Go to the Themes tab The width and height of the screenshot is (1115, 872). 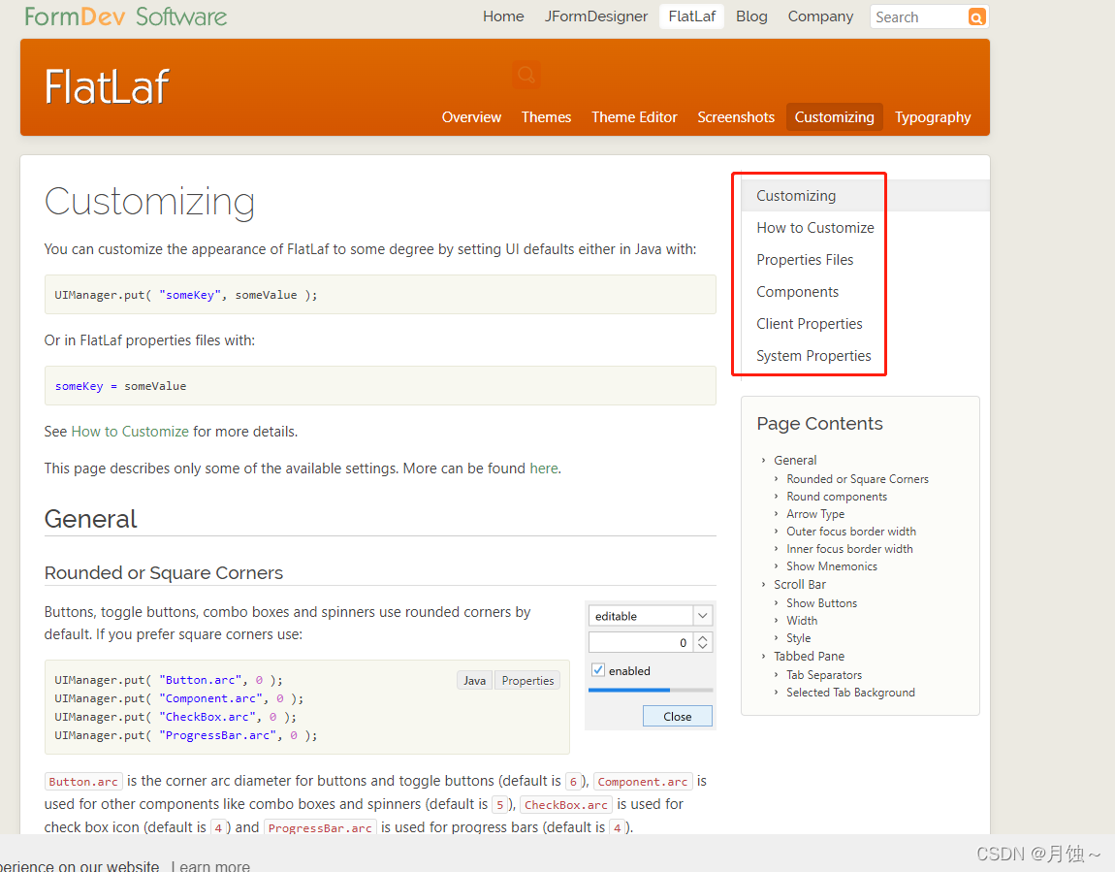546,117
